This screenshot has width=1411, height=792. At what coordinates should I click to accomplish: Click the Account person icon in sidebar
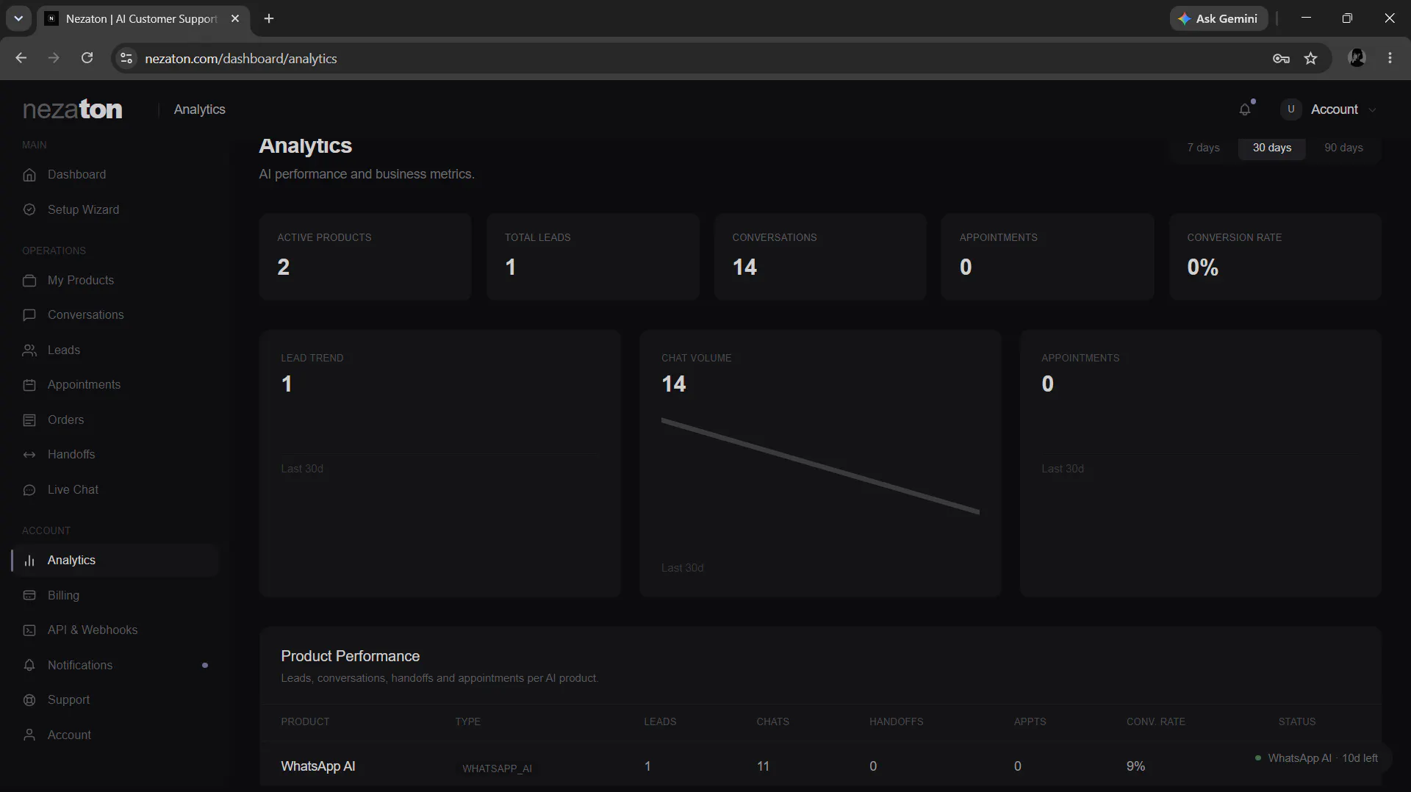pos(29,735)
